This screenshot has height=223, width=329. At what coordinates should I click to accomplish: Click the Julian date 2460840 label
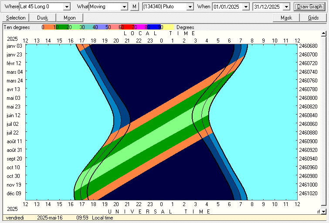pyautogui.click(x=308, y=115)
